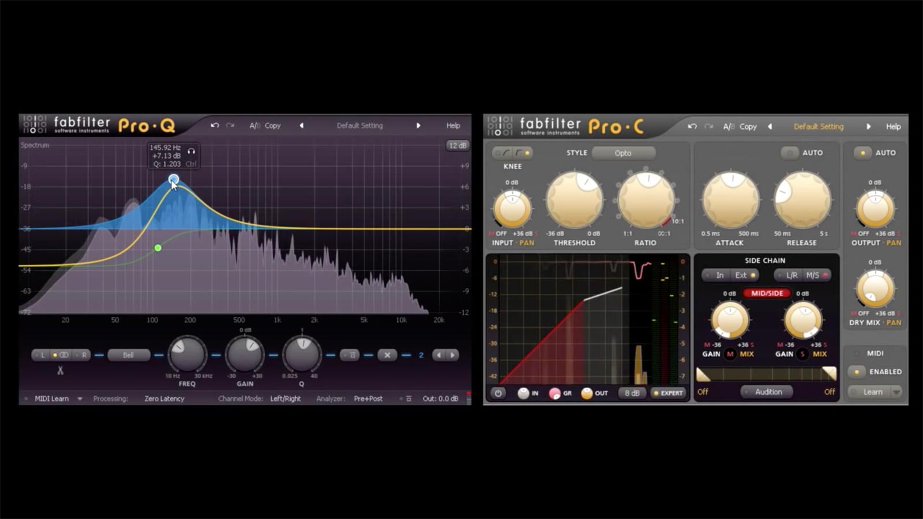This screenshot has height=519, width=923.
Task: Click the OUTPUT knob in Pro-C
Action: pos(875,208)
